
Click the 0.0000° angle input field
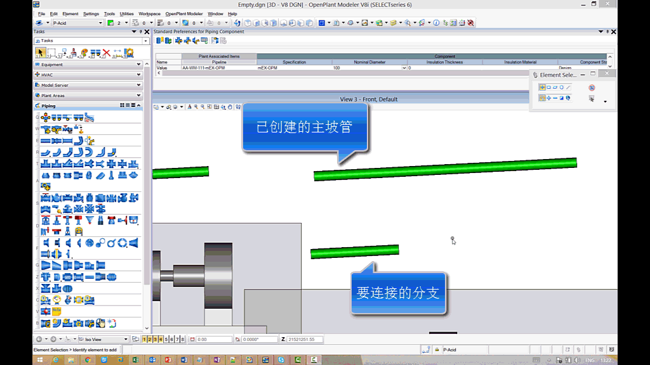(259, 340)
